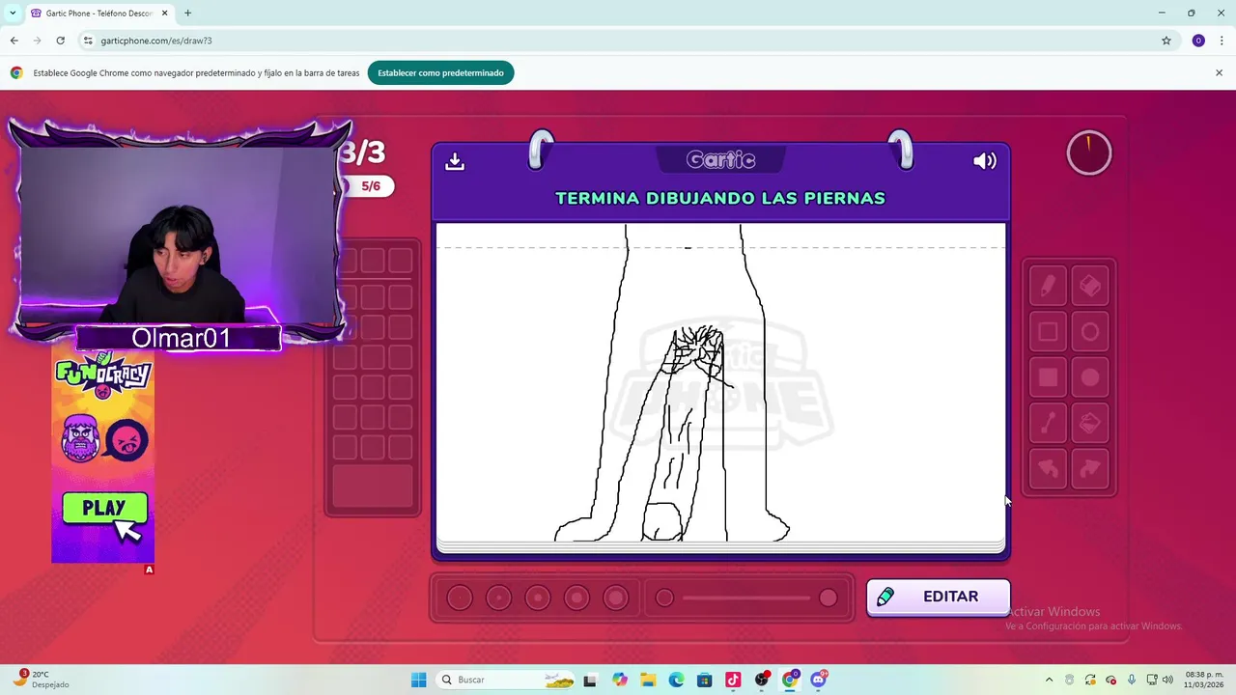
Task: Open Discord from the taskbar
Action: 819,680
